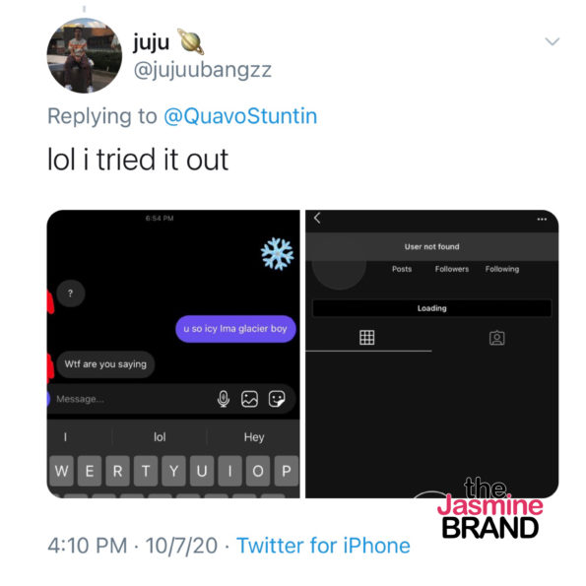The width and height of the screenshot is (586, 586).
Task: Tap the "u so icy Ima glacier boy" bubble
Action: coord(235,329)
